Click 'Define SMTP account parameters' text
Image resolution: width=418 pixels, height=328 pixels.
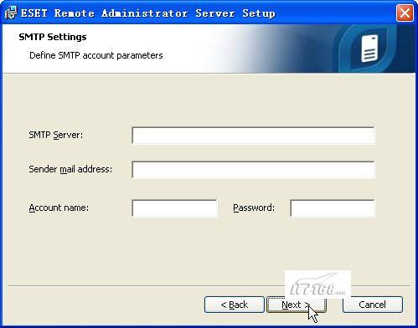coord(96,55)
